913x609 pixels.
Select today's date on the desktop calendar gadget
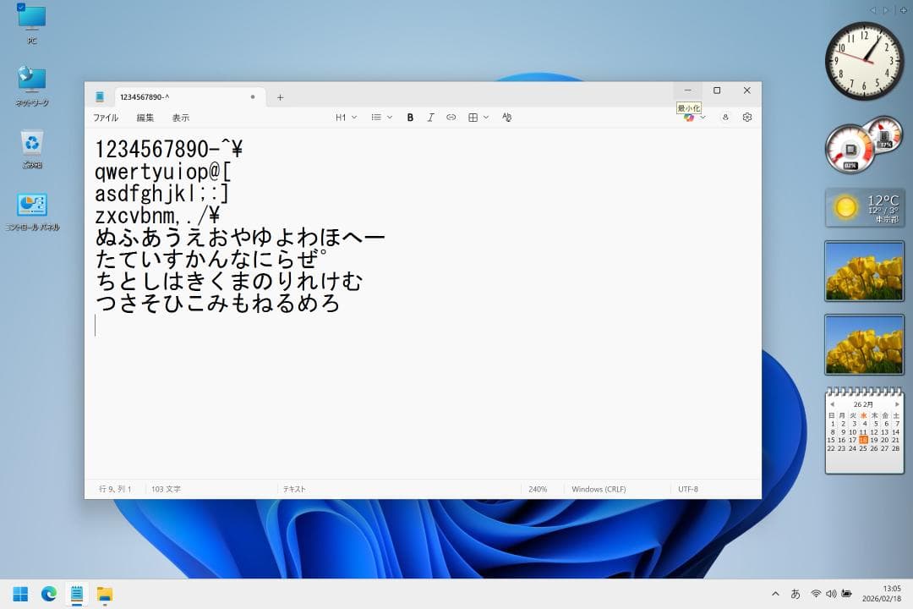pyautogui.click(x=863, y=439)
